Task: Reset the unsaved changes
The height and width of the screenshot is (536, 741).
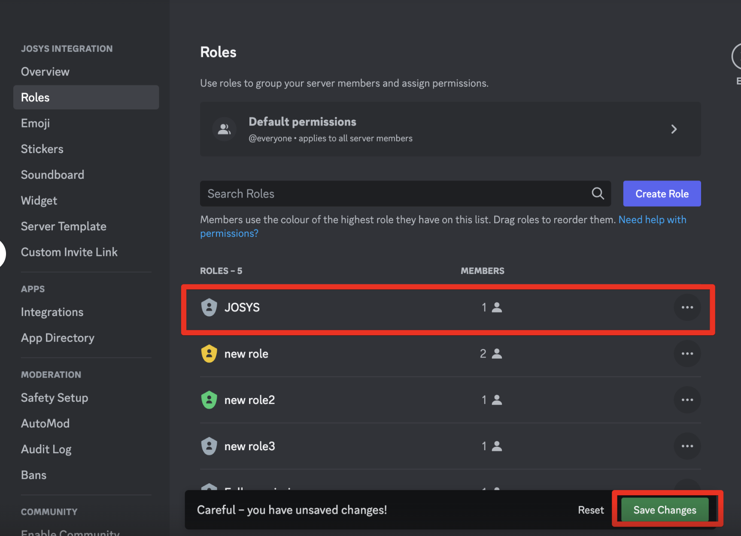Action: click(x=591, y=510)
